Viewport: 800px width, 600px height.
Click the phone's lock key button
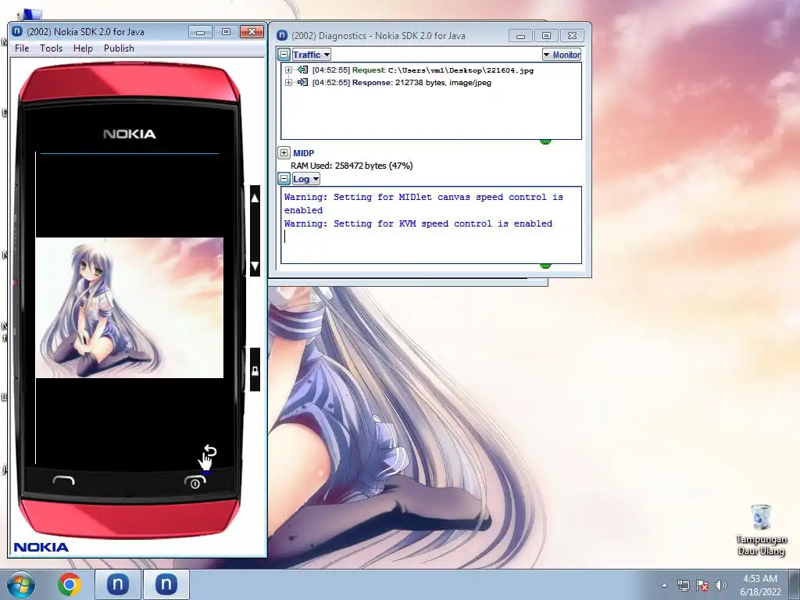click(255, 370)
